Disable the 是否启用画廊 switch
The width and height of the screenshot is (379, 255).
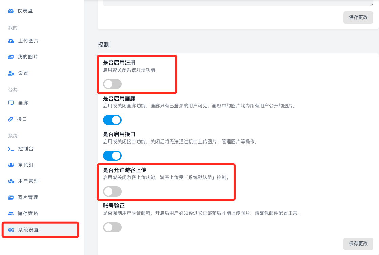112,120
